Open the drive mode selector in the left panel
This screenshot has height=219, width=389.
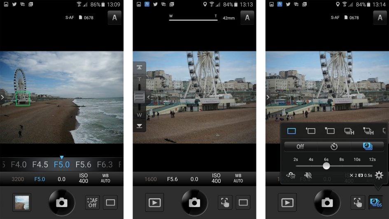tap(110, 202)
